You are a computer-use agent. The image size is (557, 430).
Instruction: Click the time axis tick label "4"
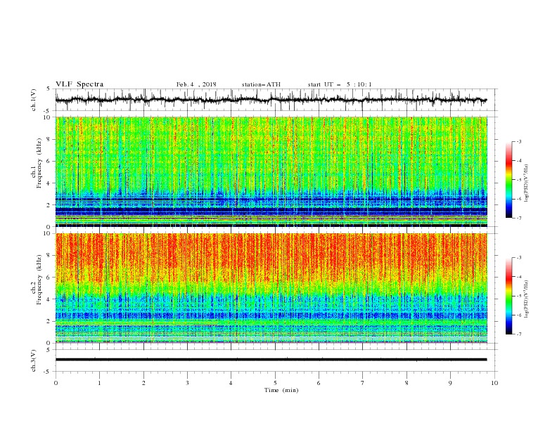231,383
